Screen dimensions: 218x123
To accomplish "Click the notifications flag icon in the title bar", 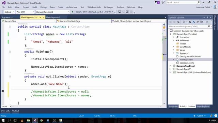I will point(157,2).
